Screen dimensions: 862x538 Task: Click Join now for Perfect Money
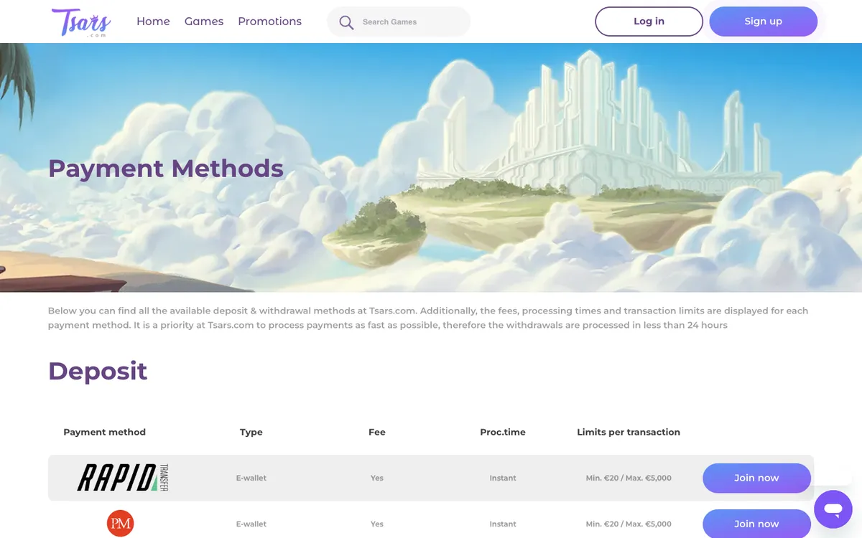point(756,524)
